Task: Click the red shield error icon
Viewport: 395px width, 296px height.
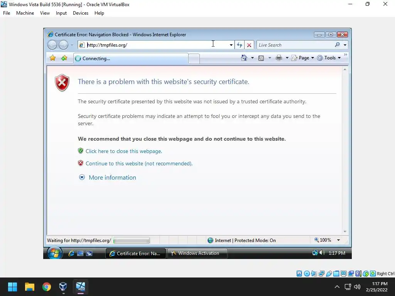Action: 62,82
